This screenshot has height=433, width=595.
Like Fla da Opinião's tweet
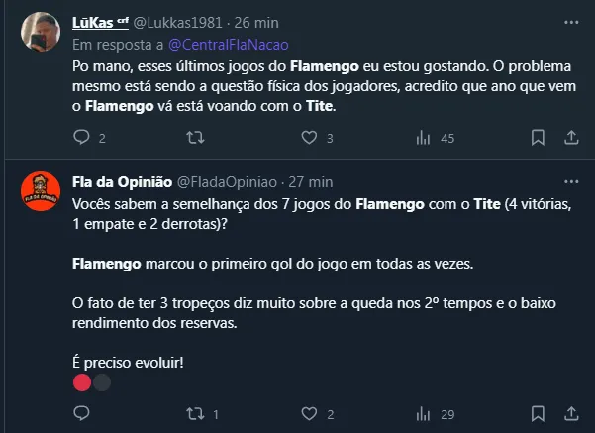309,413
